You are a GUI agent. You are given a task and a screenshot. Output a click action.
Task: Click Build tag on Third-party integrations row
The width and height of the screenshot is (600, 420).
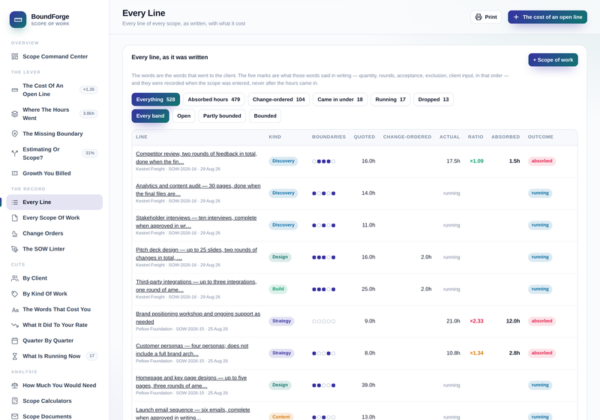point(277,289)
